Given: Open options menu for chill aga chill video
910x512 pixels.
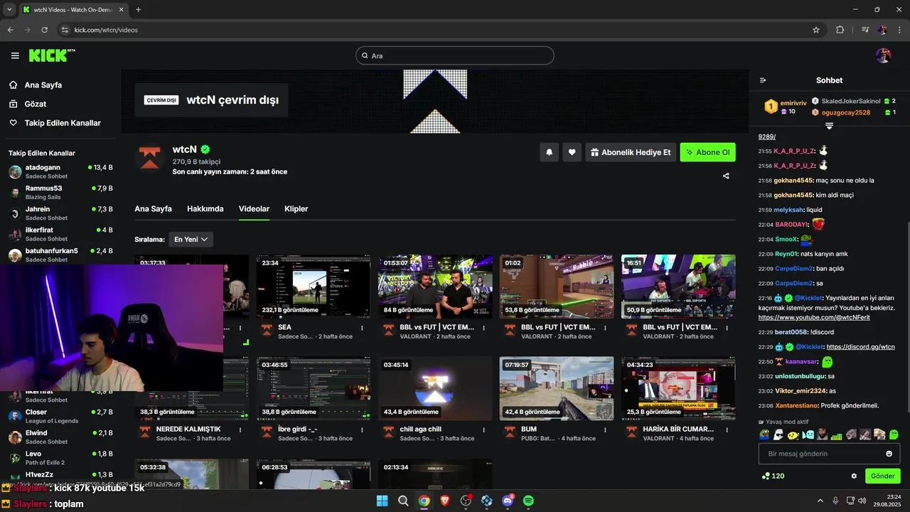Looking at the screenshot, I should tap(483, 430).
